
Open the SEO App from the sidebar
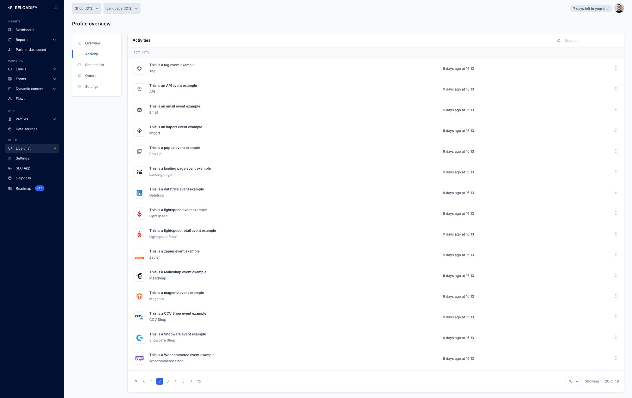point(23,168)
